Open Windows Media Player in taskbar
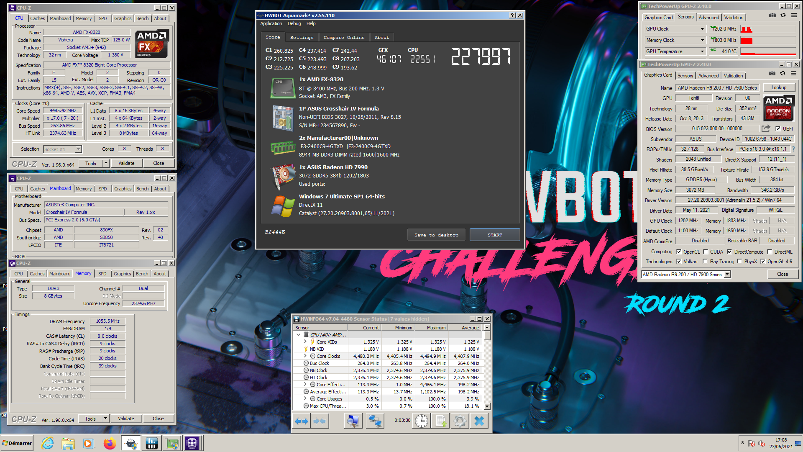 point(88,443)
